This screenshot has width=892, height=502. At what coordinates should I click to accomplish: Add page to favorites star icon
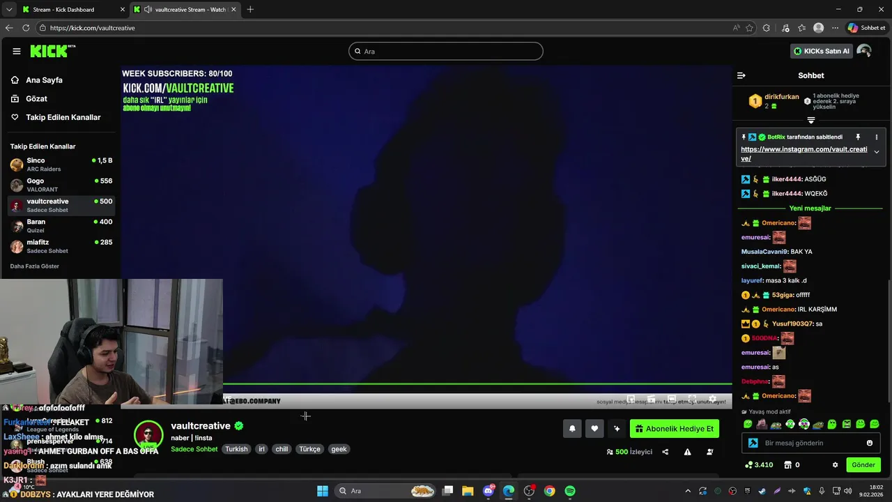click(749, 28)
